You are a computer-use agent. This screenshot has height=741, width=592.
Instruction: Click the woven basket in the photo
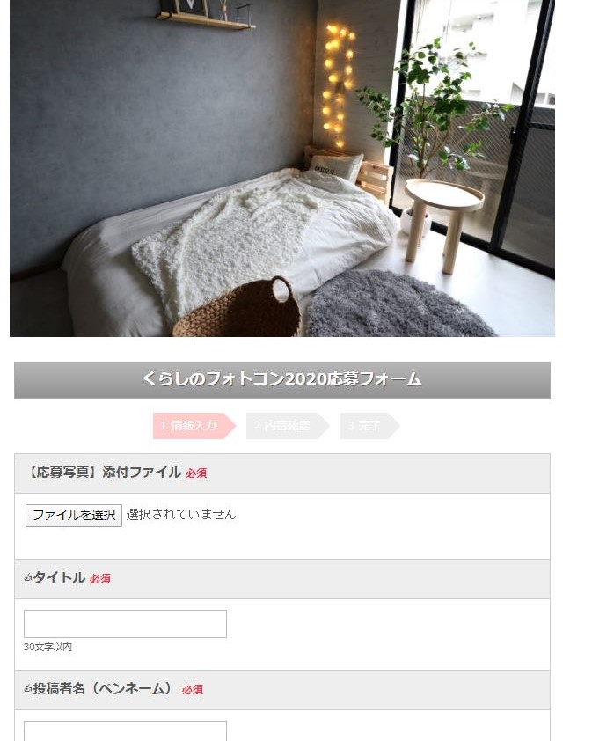[238, 309]
